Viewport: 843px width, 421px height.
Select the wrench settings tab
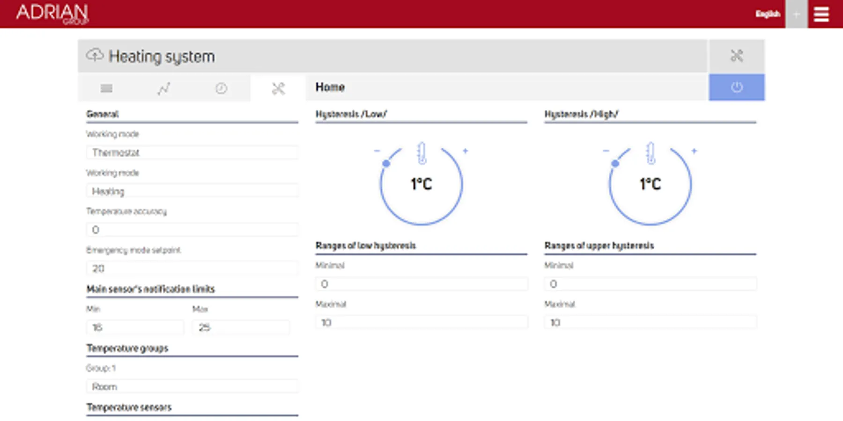coord(278,88)
